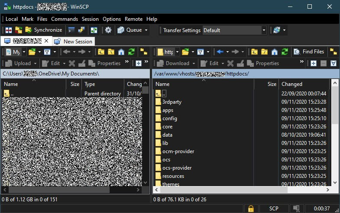The image size is (340, 213).
Task: Expand the Queue dropdown arrow
Action: pos(146,30)
